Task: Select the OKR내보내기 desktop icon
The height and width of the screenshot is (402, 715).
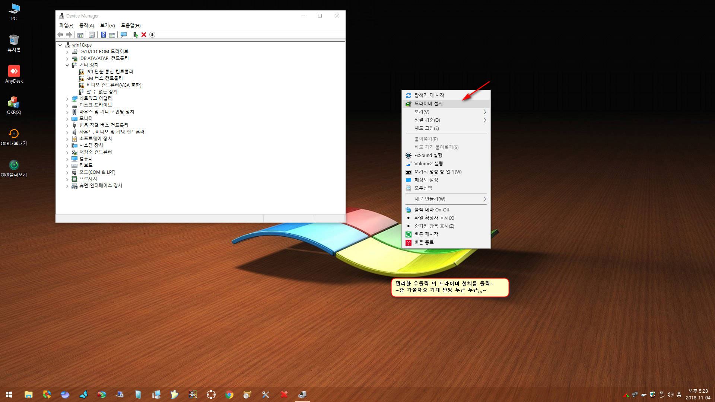Action: (14, 137)
